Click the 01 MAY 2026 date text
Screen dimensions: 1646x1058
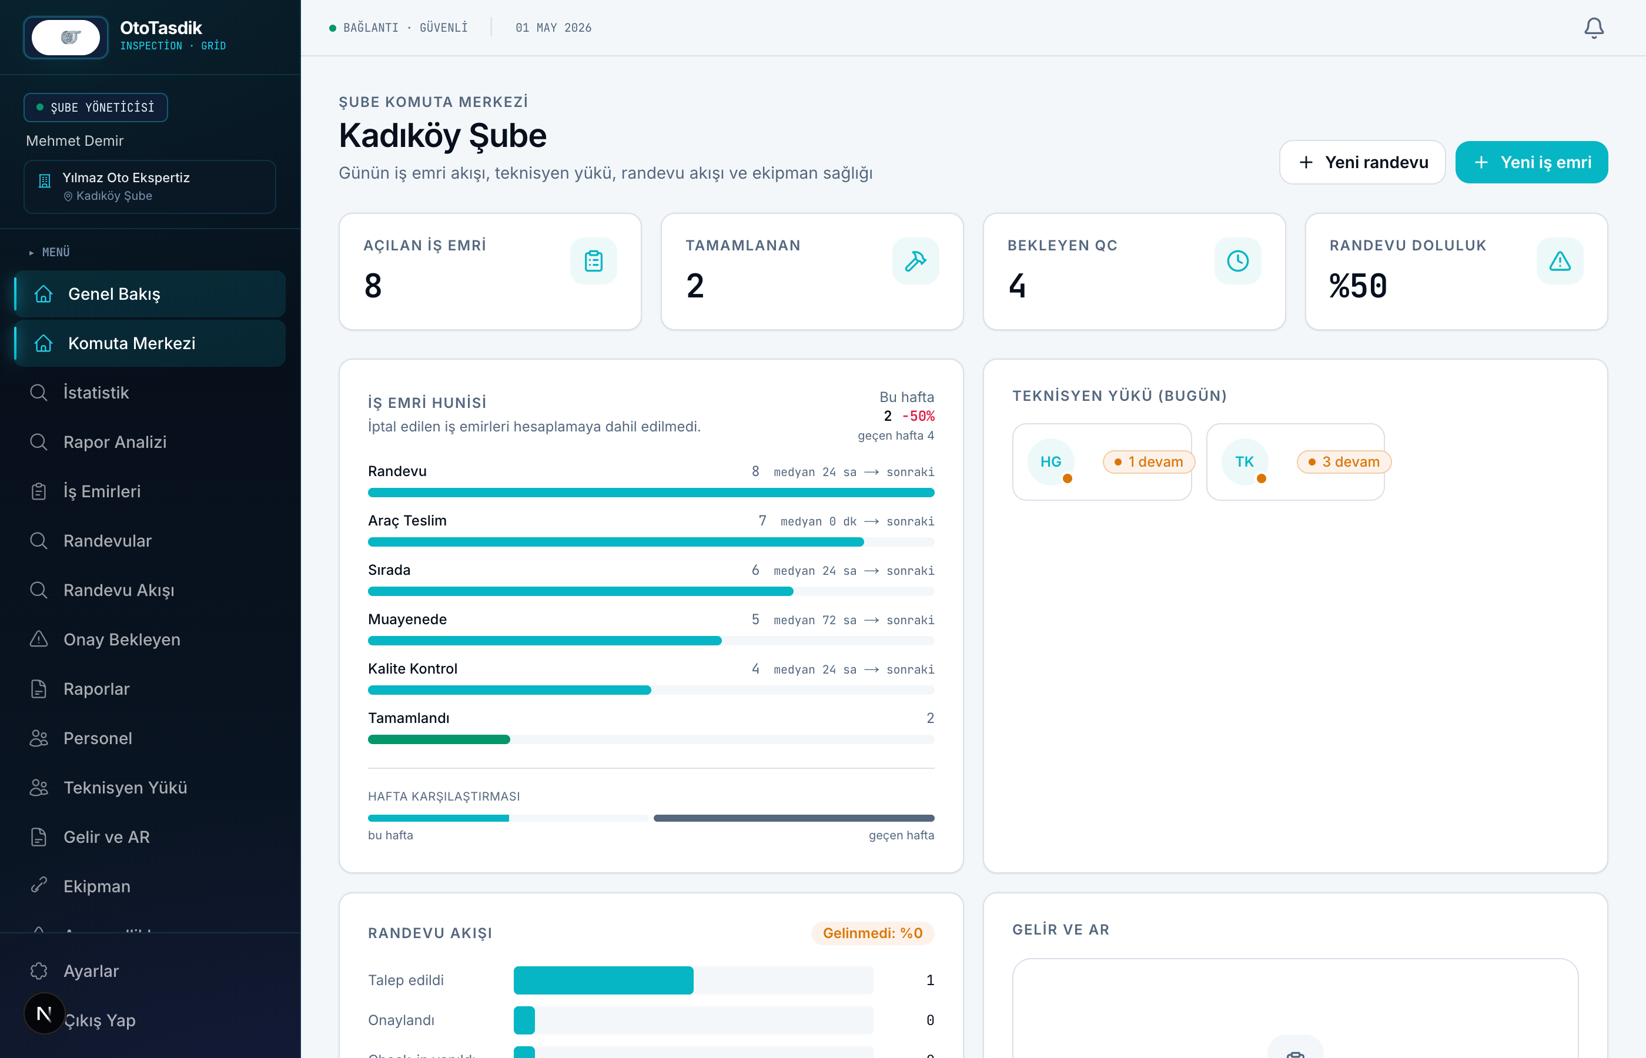click(x=554, y=28)
